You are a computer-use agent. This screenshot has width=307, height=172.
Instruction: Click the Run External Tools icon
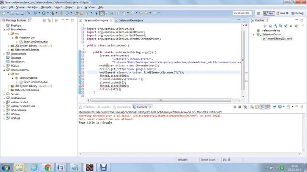pos(52,13)
